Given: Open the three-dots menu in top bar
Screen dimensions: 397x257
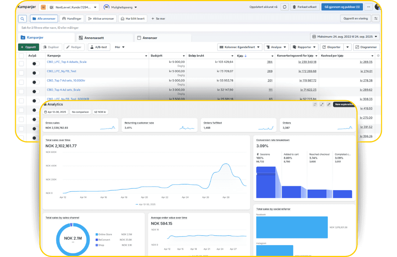Looking at the screenshot, I should [x=368, y=7].
